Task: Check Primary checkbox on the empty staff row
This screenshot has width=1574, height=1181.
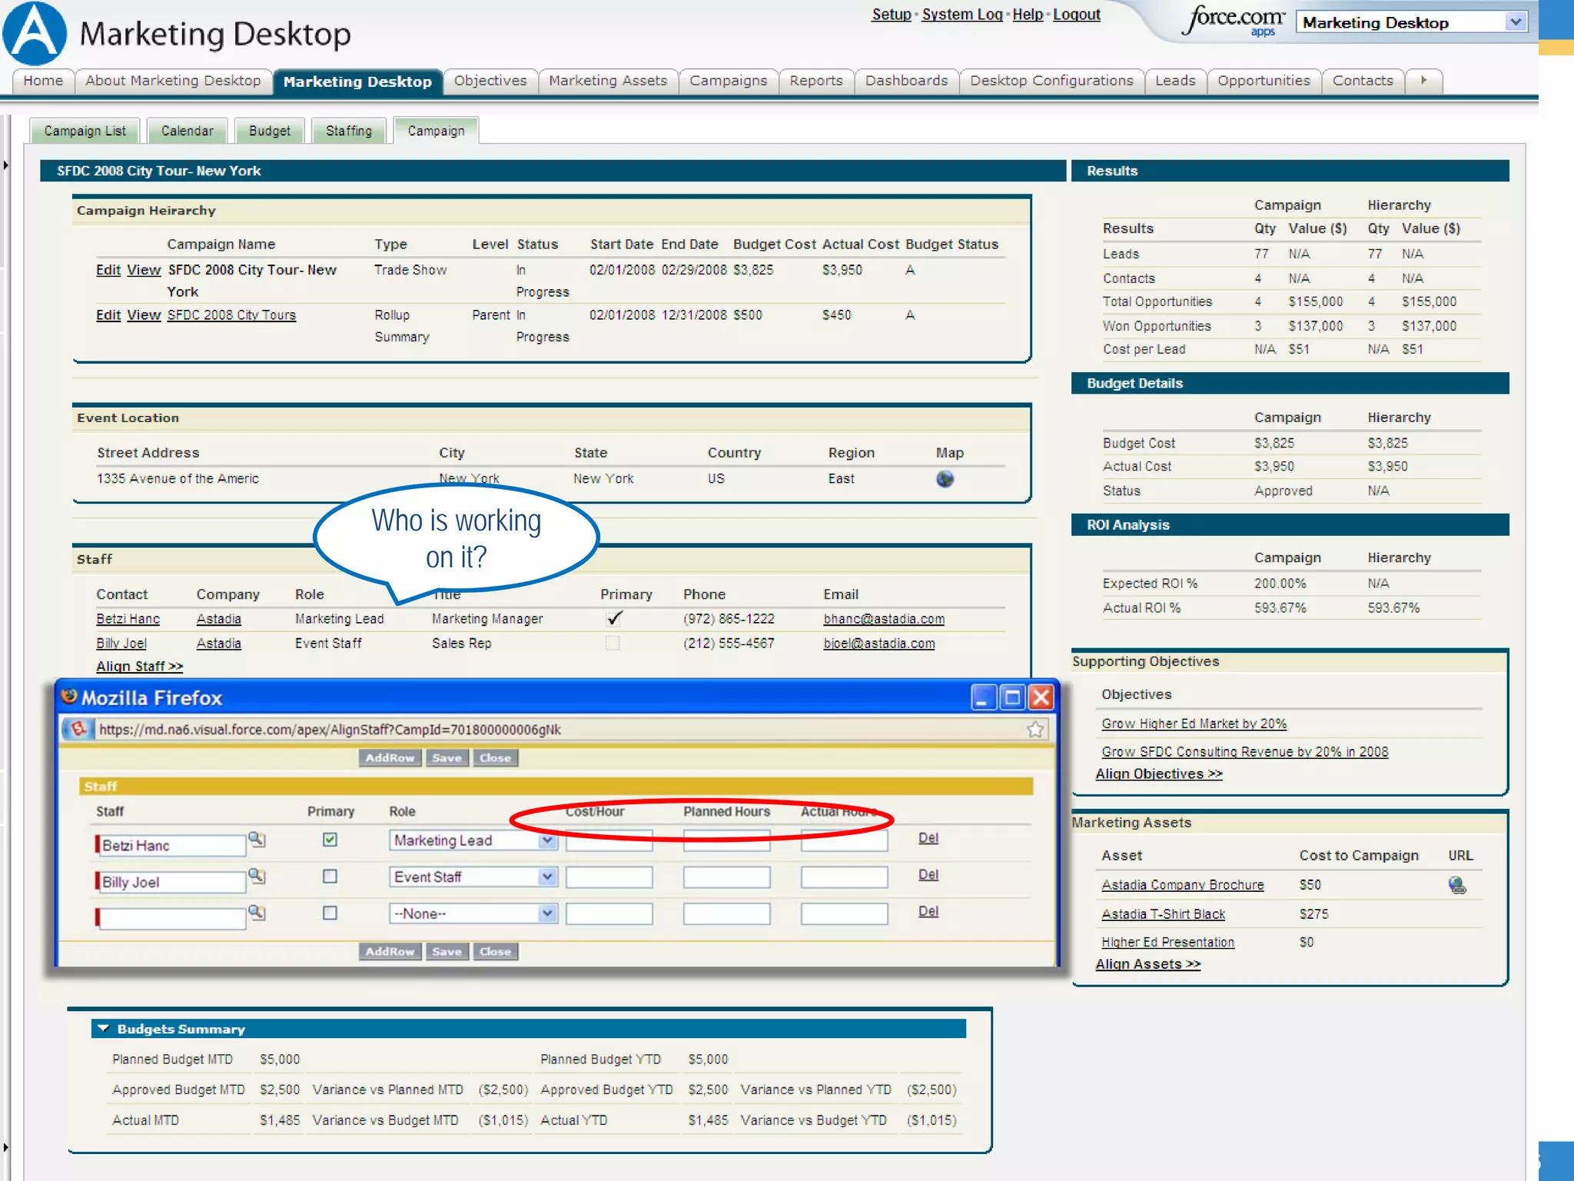Action: click(330, 913)
